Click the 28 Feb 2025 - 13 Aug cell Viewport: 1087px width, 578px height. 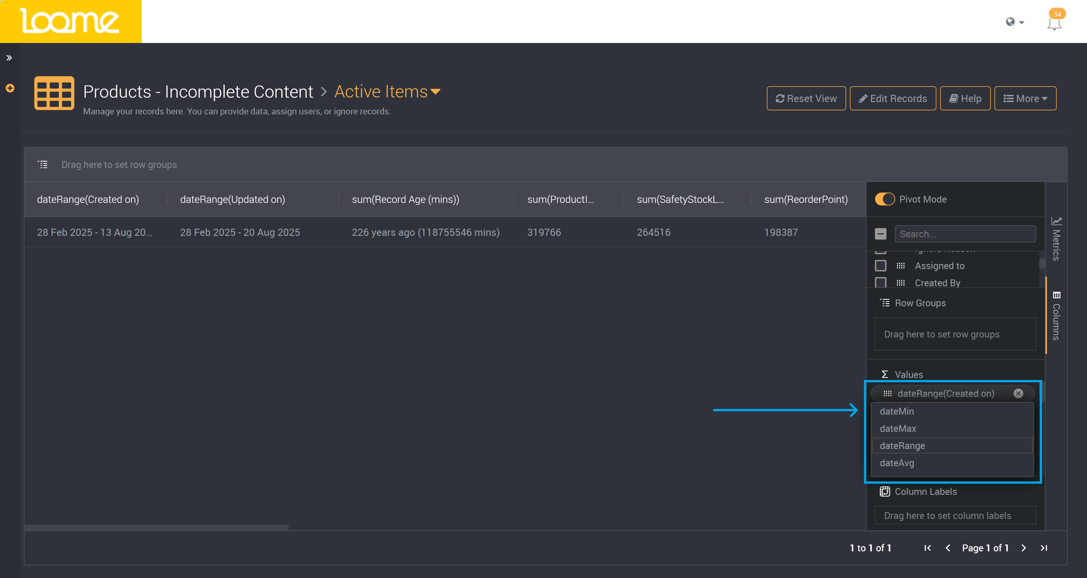pyautogui.click(x=94, y=232)
